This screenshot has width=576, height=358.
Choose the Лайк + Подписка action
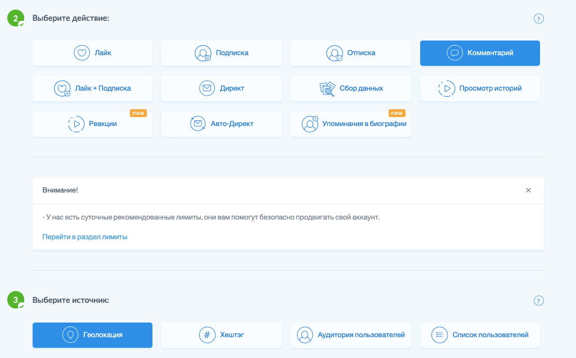92,88
